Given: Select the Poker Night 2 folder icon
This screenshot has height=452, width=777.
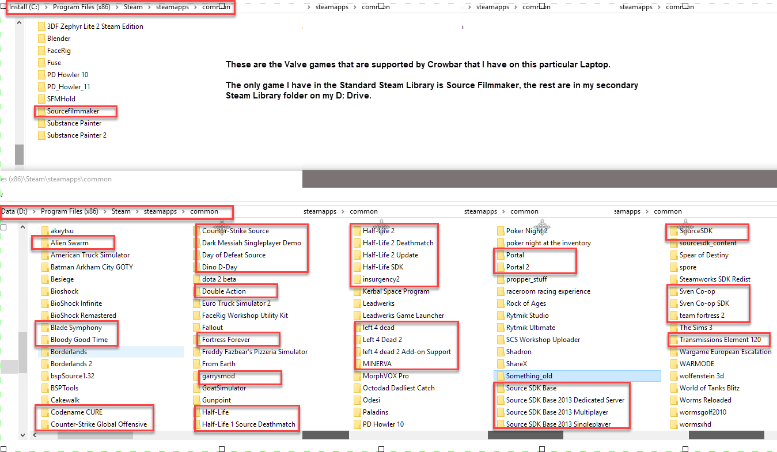Looking at the screenshot, I should click(x=501, y=231).
